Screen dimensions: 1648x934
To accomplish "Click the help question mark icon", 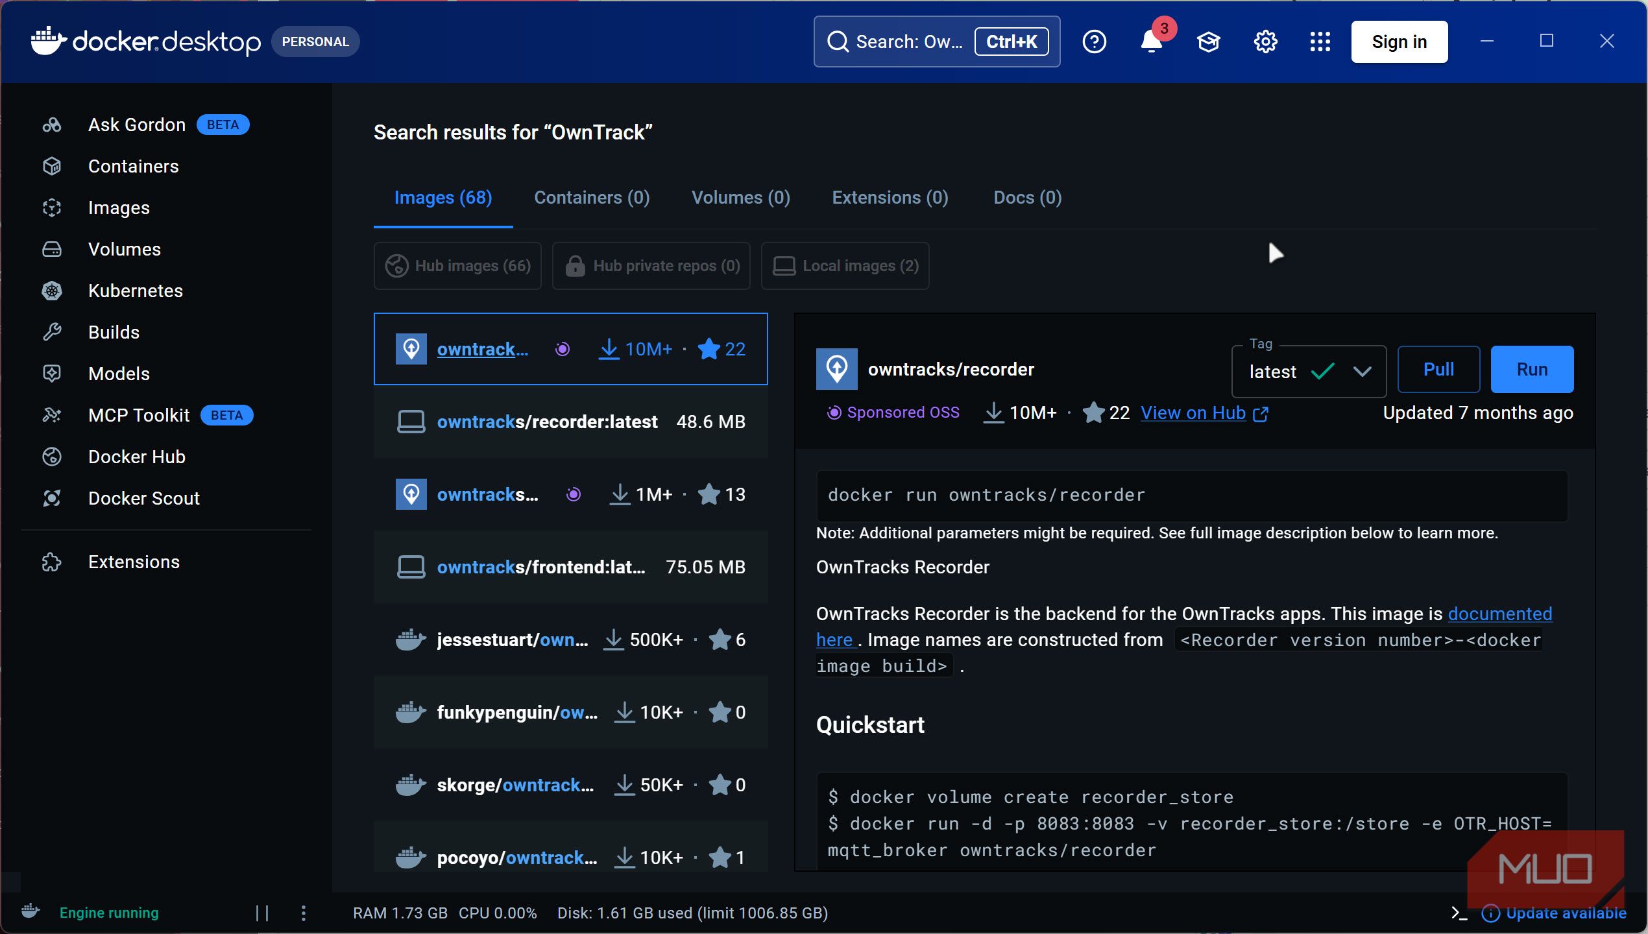I will [1094, 42].
